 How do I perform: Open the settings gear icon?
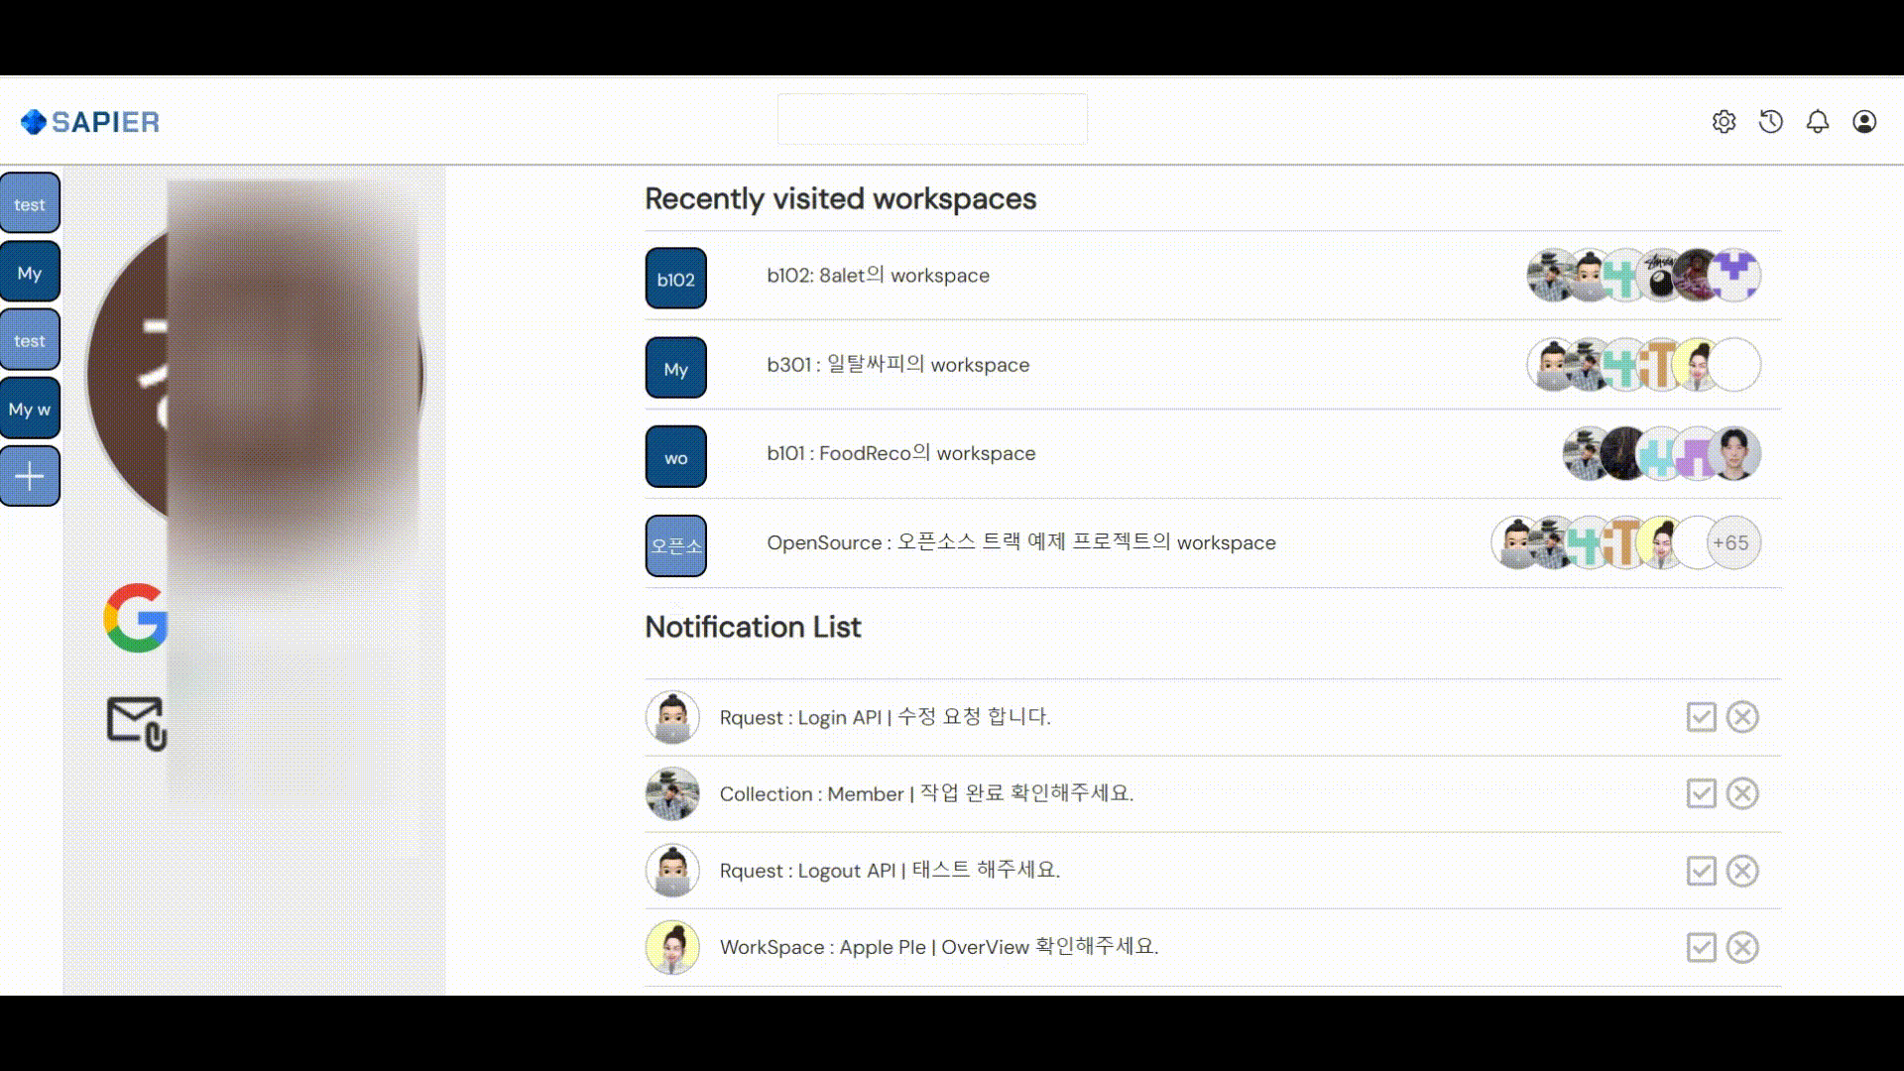point(1724,121)
